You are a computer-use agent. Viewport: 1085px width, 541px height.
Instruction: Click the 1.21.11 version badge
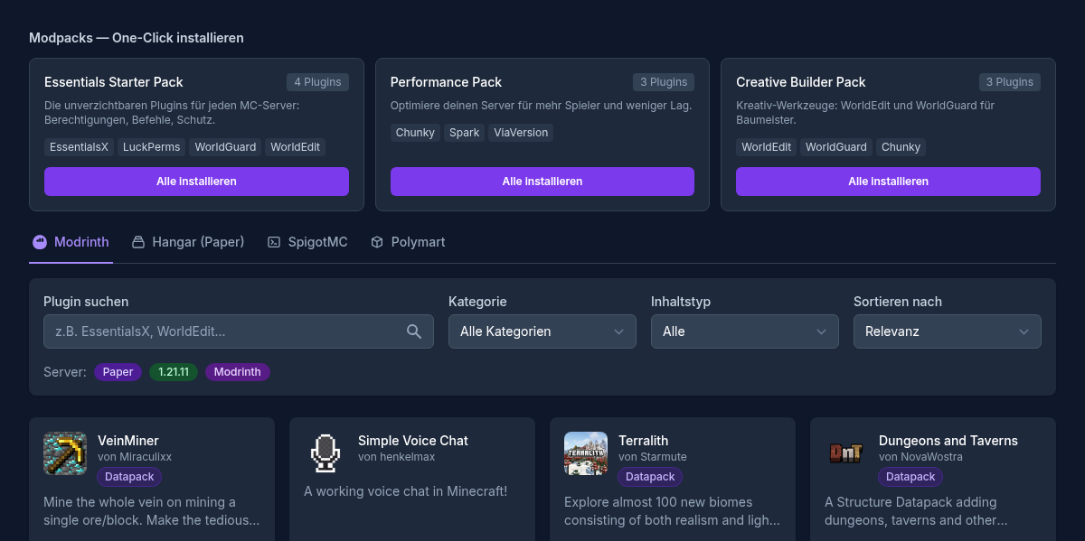pyautogui.click(x=174, y=372)
